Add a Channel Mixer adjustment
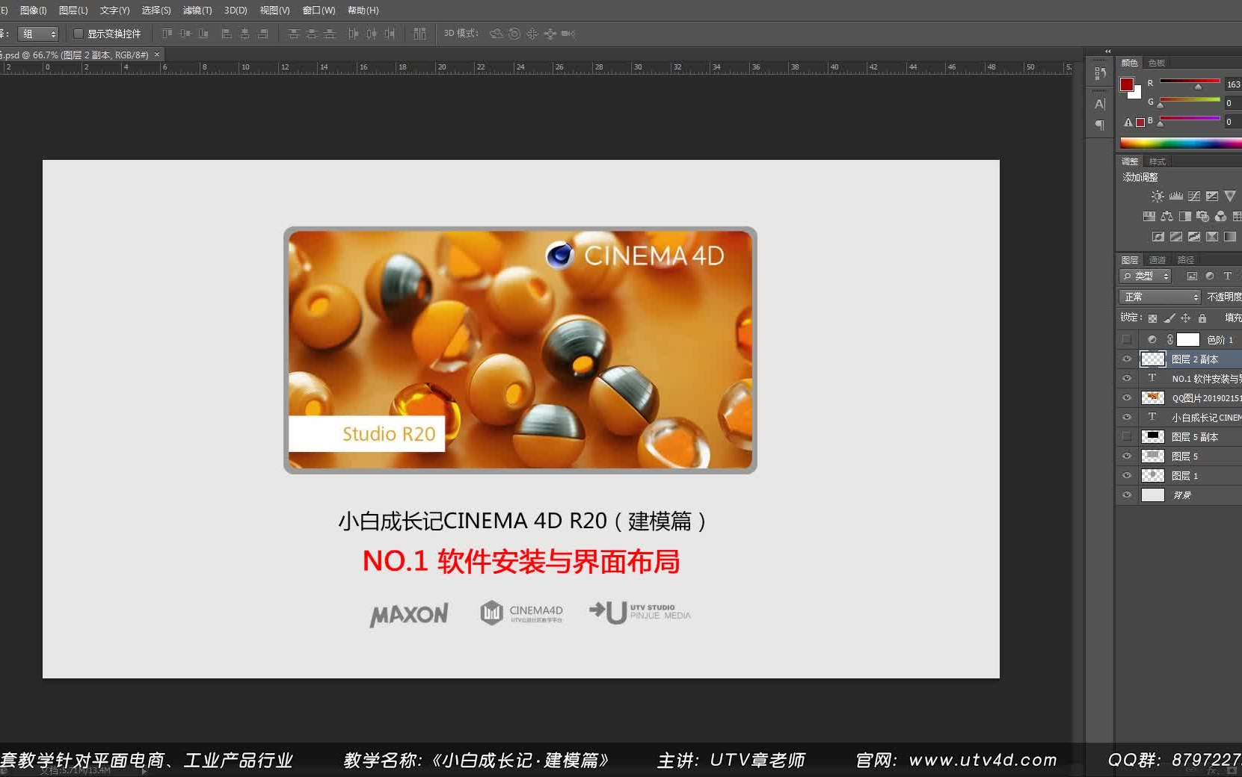 pyautogui.click(x=1221, y=217)
